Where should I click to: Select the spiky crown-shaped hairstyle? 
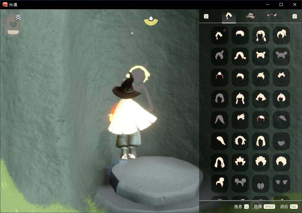(240, 163)
